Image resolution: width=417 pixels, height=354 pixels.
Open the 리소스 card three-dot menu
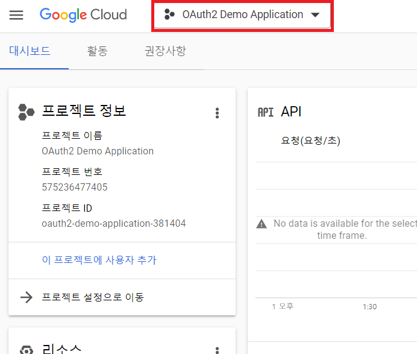(217, 350)
